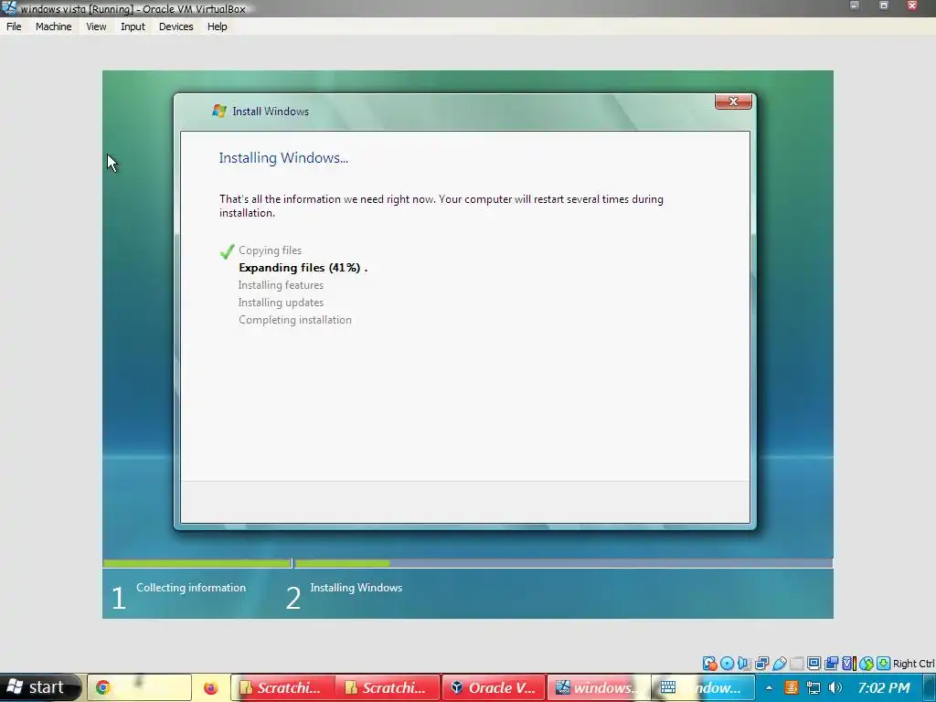
Task: Open Firefox from the taskbar
Action: point(210,687)
